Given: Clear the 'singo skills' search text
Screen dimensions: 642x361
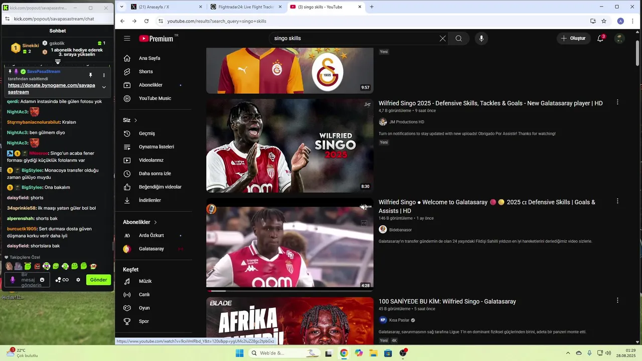Looking at the screenshot, I should pyautogui.click(x=442, y=39).
